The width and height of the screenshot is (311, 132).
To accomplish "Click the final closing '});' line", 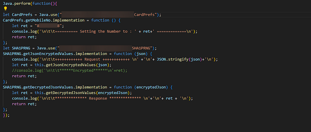I will tap(6, 115).
